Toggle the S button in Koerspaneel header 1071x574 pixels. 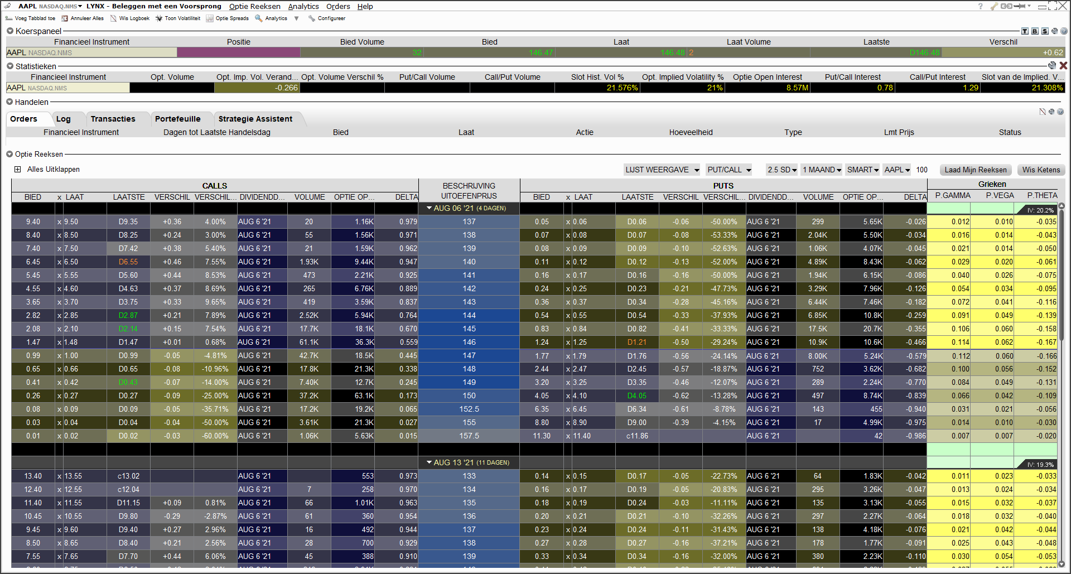1045,31
